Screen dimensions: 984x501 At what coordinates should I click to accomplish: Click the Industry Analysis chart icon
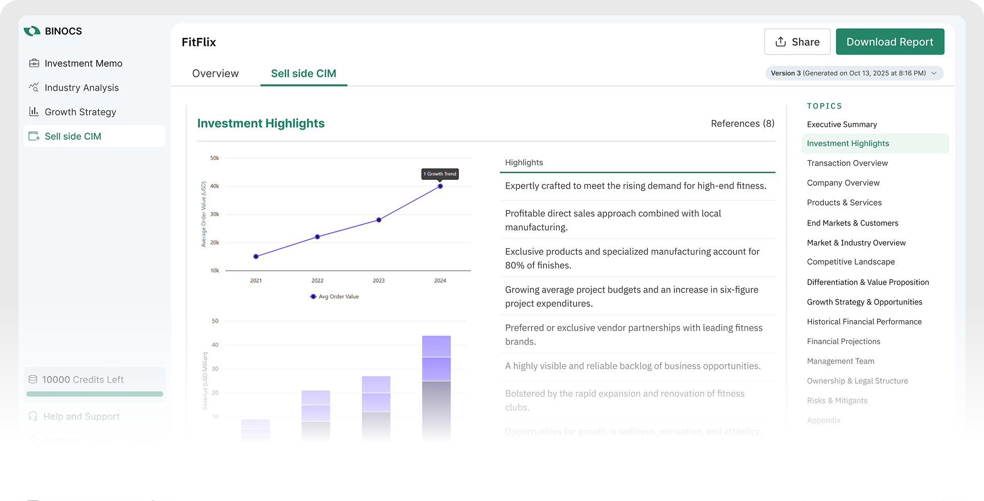[34, 88]
